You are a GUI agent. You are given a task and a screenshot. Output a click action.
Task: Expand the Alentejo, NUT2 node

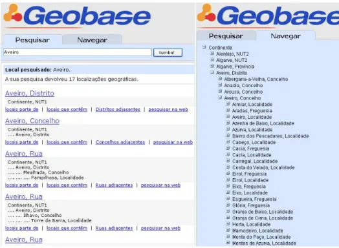click(212, 54)
